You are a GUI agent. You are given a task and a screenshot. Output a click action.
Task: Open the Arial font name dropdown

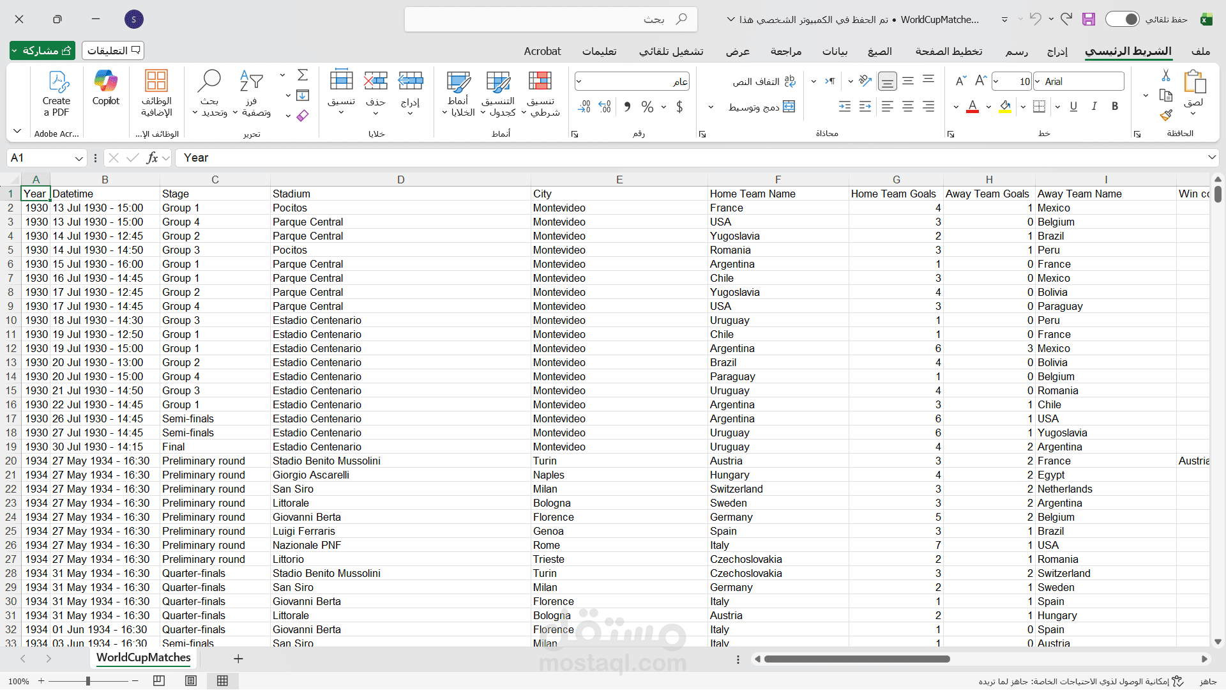point(1038,82)
